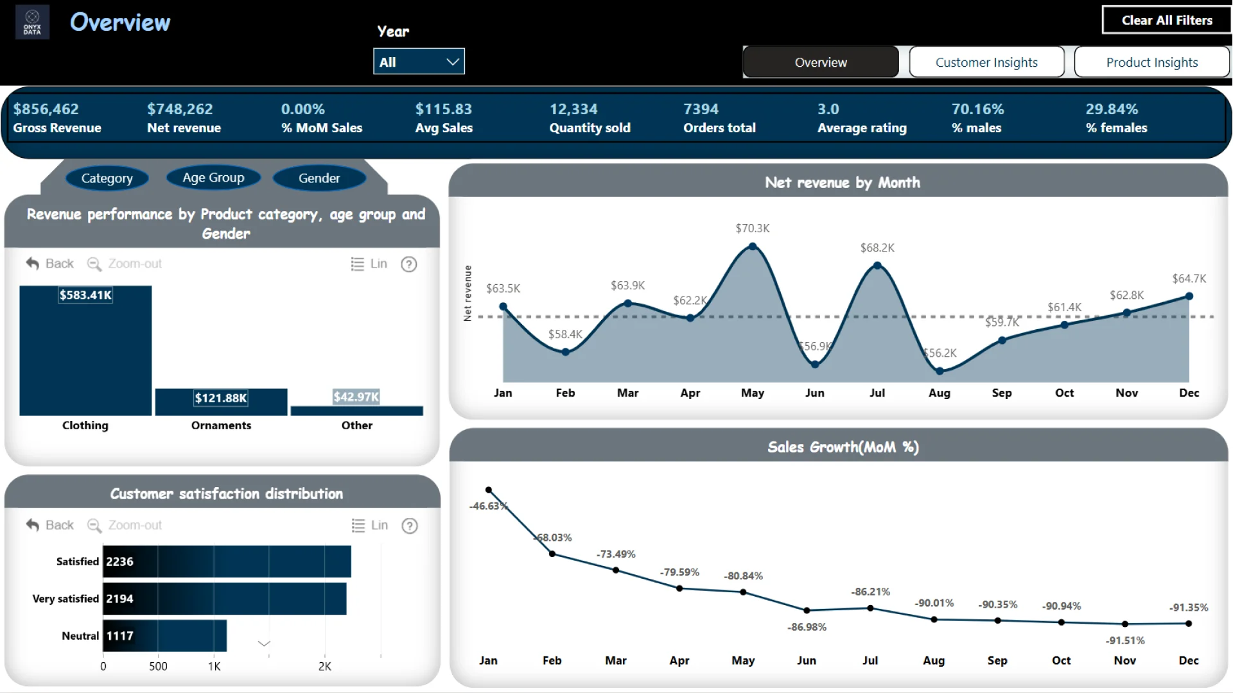Click the $115.83 Avg Sales card
This screenshot has height=693, width=1233.
pos(444,118)
